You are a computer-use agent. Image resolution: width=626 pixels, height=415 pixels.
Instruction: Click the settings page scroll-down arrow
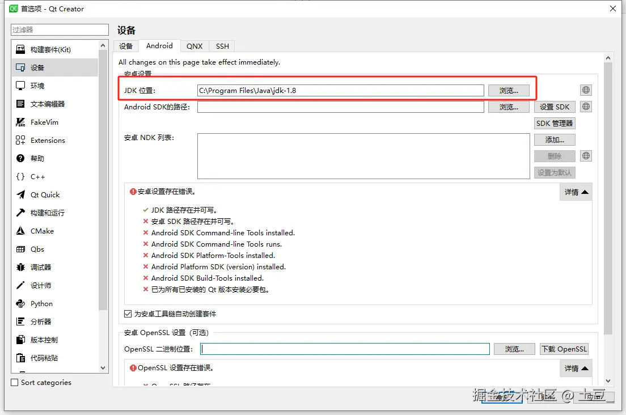[608, 381]
